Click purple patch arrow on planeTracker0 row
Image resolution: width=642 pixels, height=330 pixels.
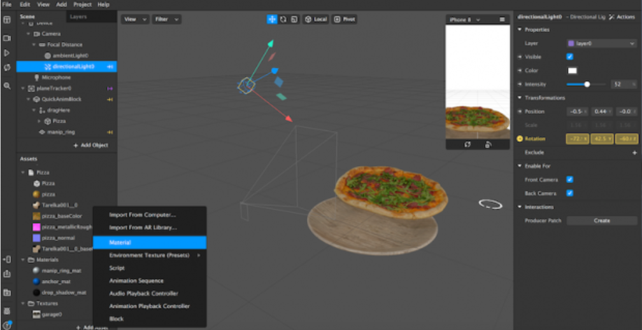pos(110,88)
